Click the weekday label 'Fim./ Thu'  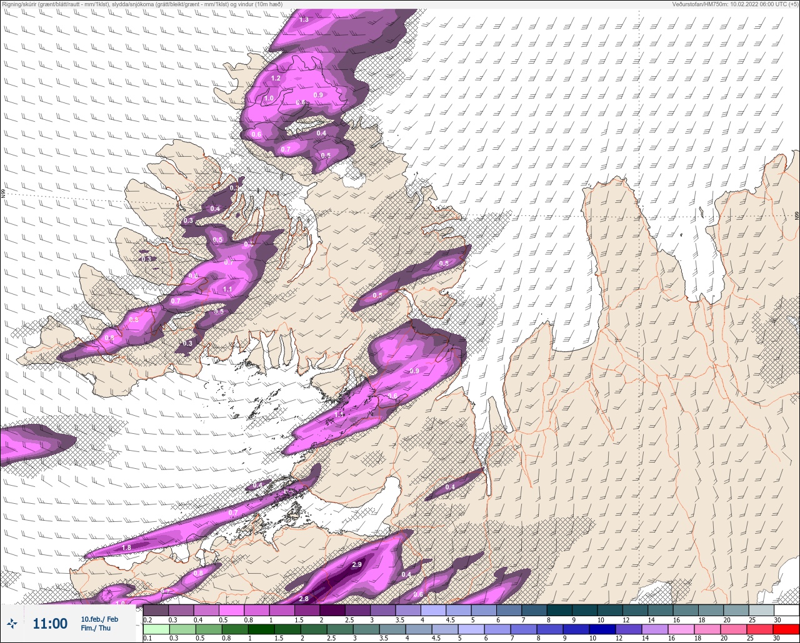coord(96,628)
